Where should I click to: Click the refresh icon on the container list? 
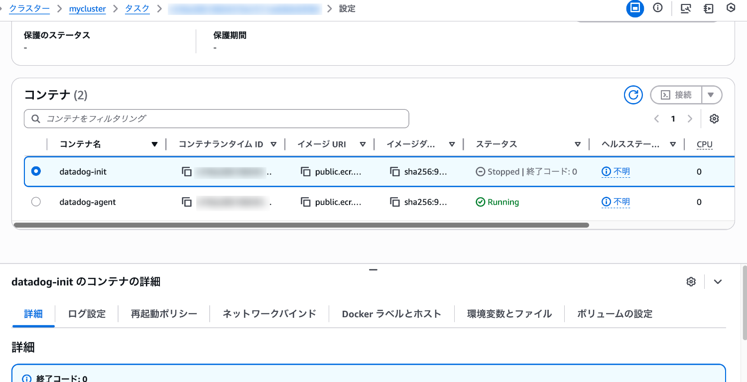click(x=633, y=95)
